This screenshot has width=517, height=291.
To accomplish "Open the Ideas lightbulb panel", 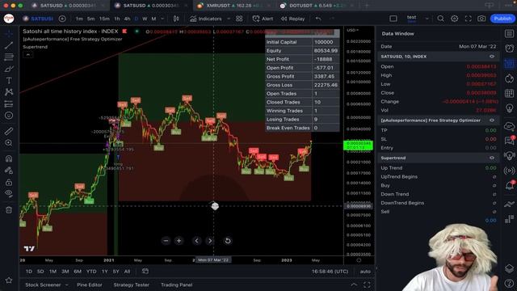I will pos(510,108).
